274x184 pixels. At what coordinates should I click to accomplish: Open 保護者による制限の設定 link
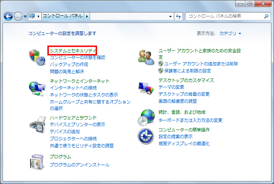coord(187,71)
